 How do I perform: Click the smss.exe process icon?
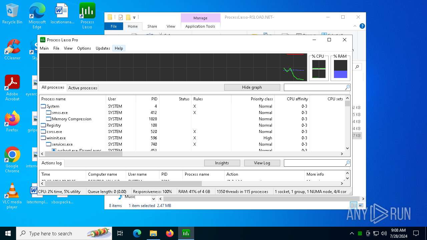pyautogui.click(x=49, y=113)
